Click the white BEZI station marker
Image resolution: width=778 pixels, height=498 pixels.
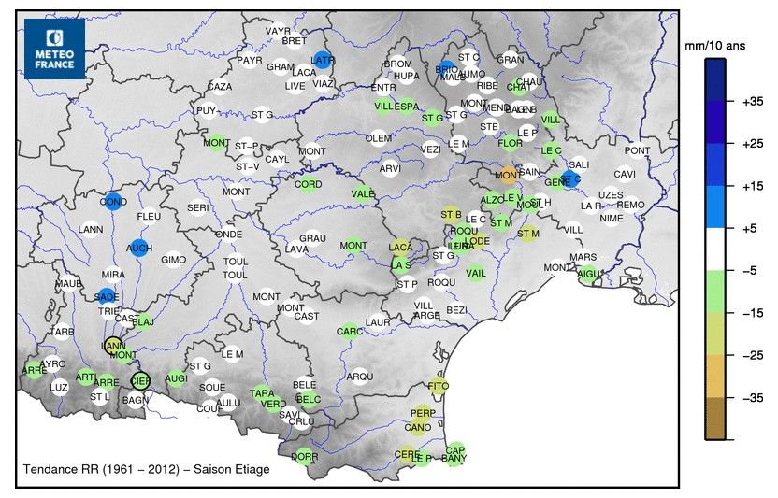tap(456, 309)
